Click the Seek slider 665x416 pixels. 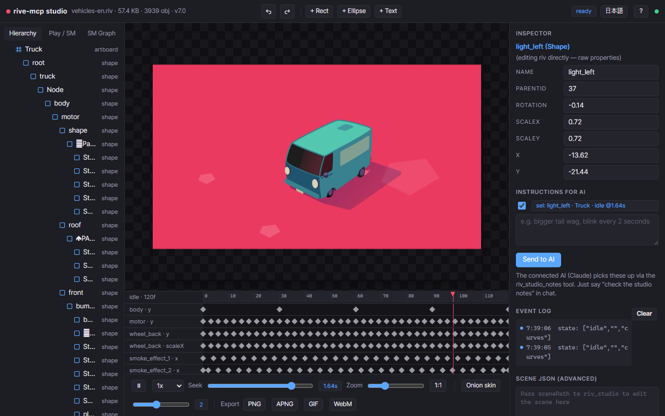(261, 386)
